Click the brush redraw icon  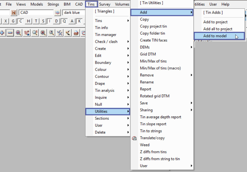coord(68,33)
